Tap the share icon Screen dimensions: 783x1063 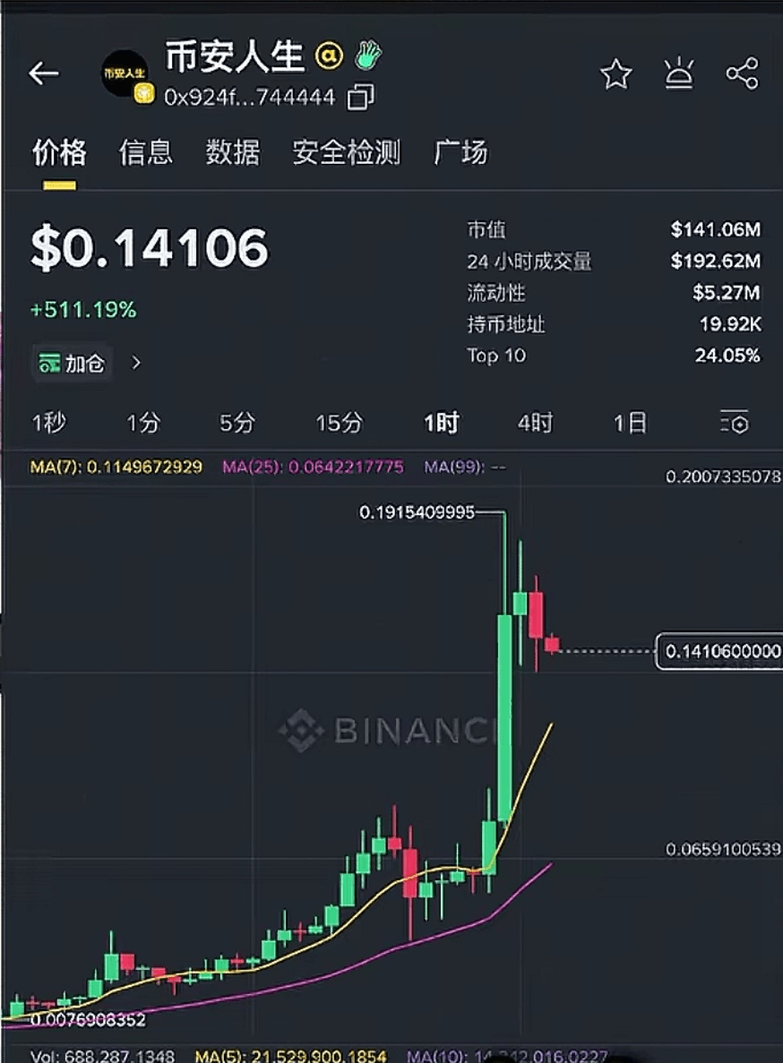click(x=742, y=73)
